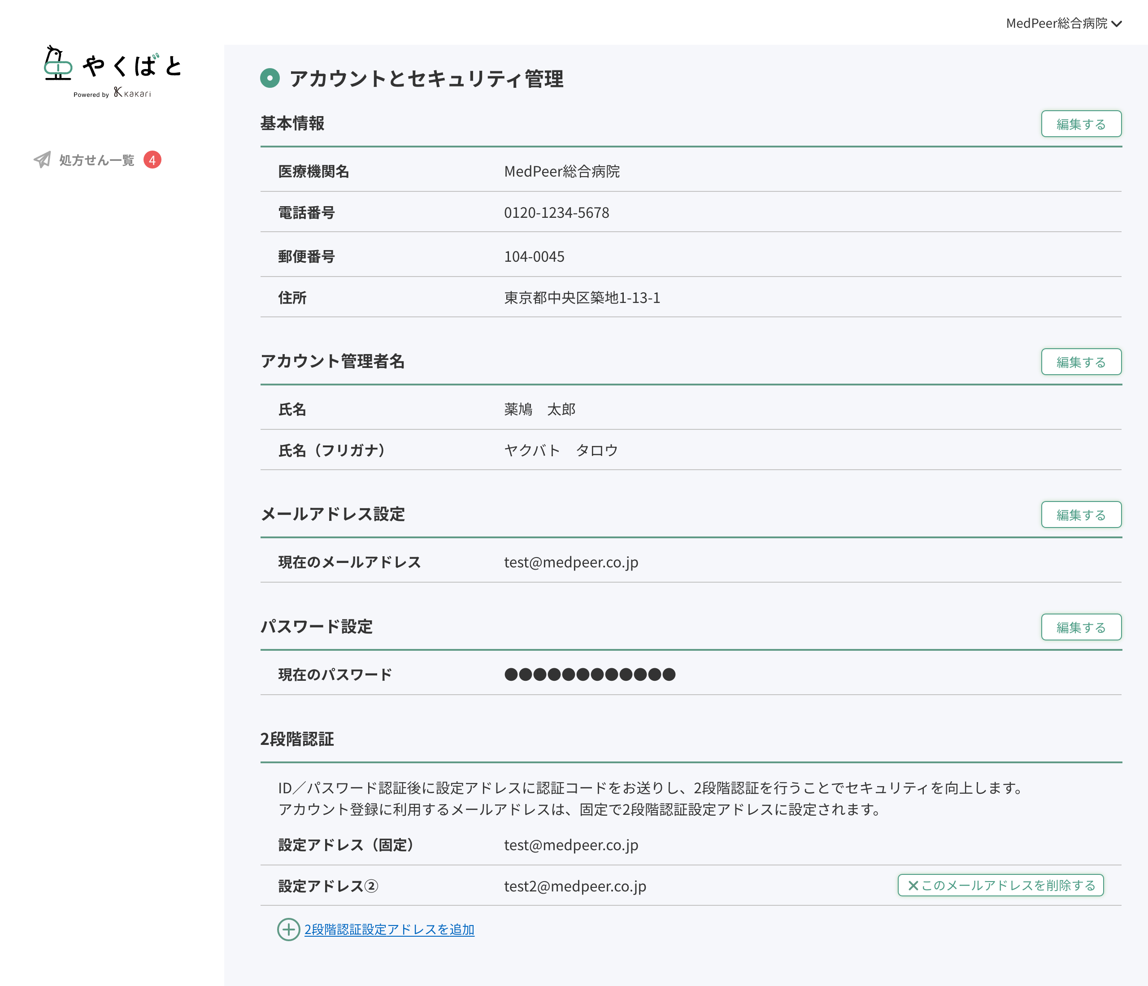1148x986 pixels.
Task: Click the 住所 label
Action: point(292,298)
